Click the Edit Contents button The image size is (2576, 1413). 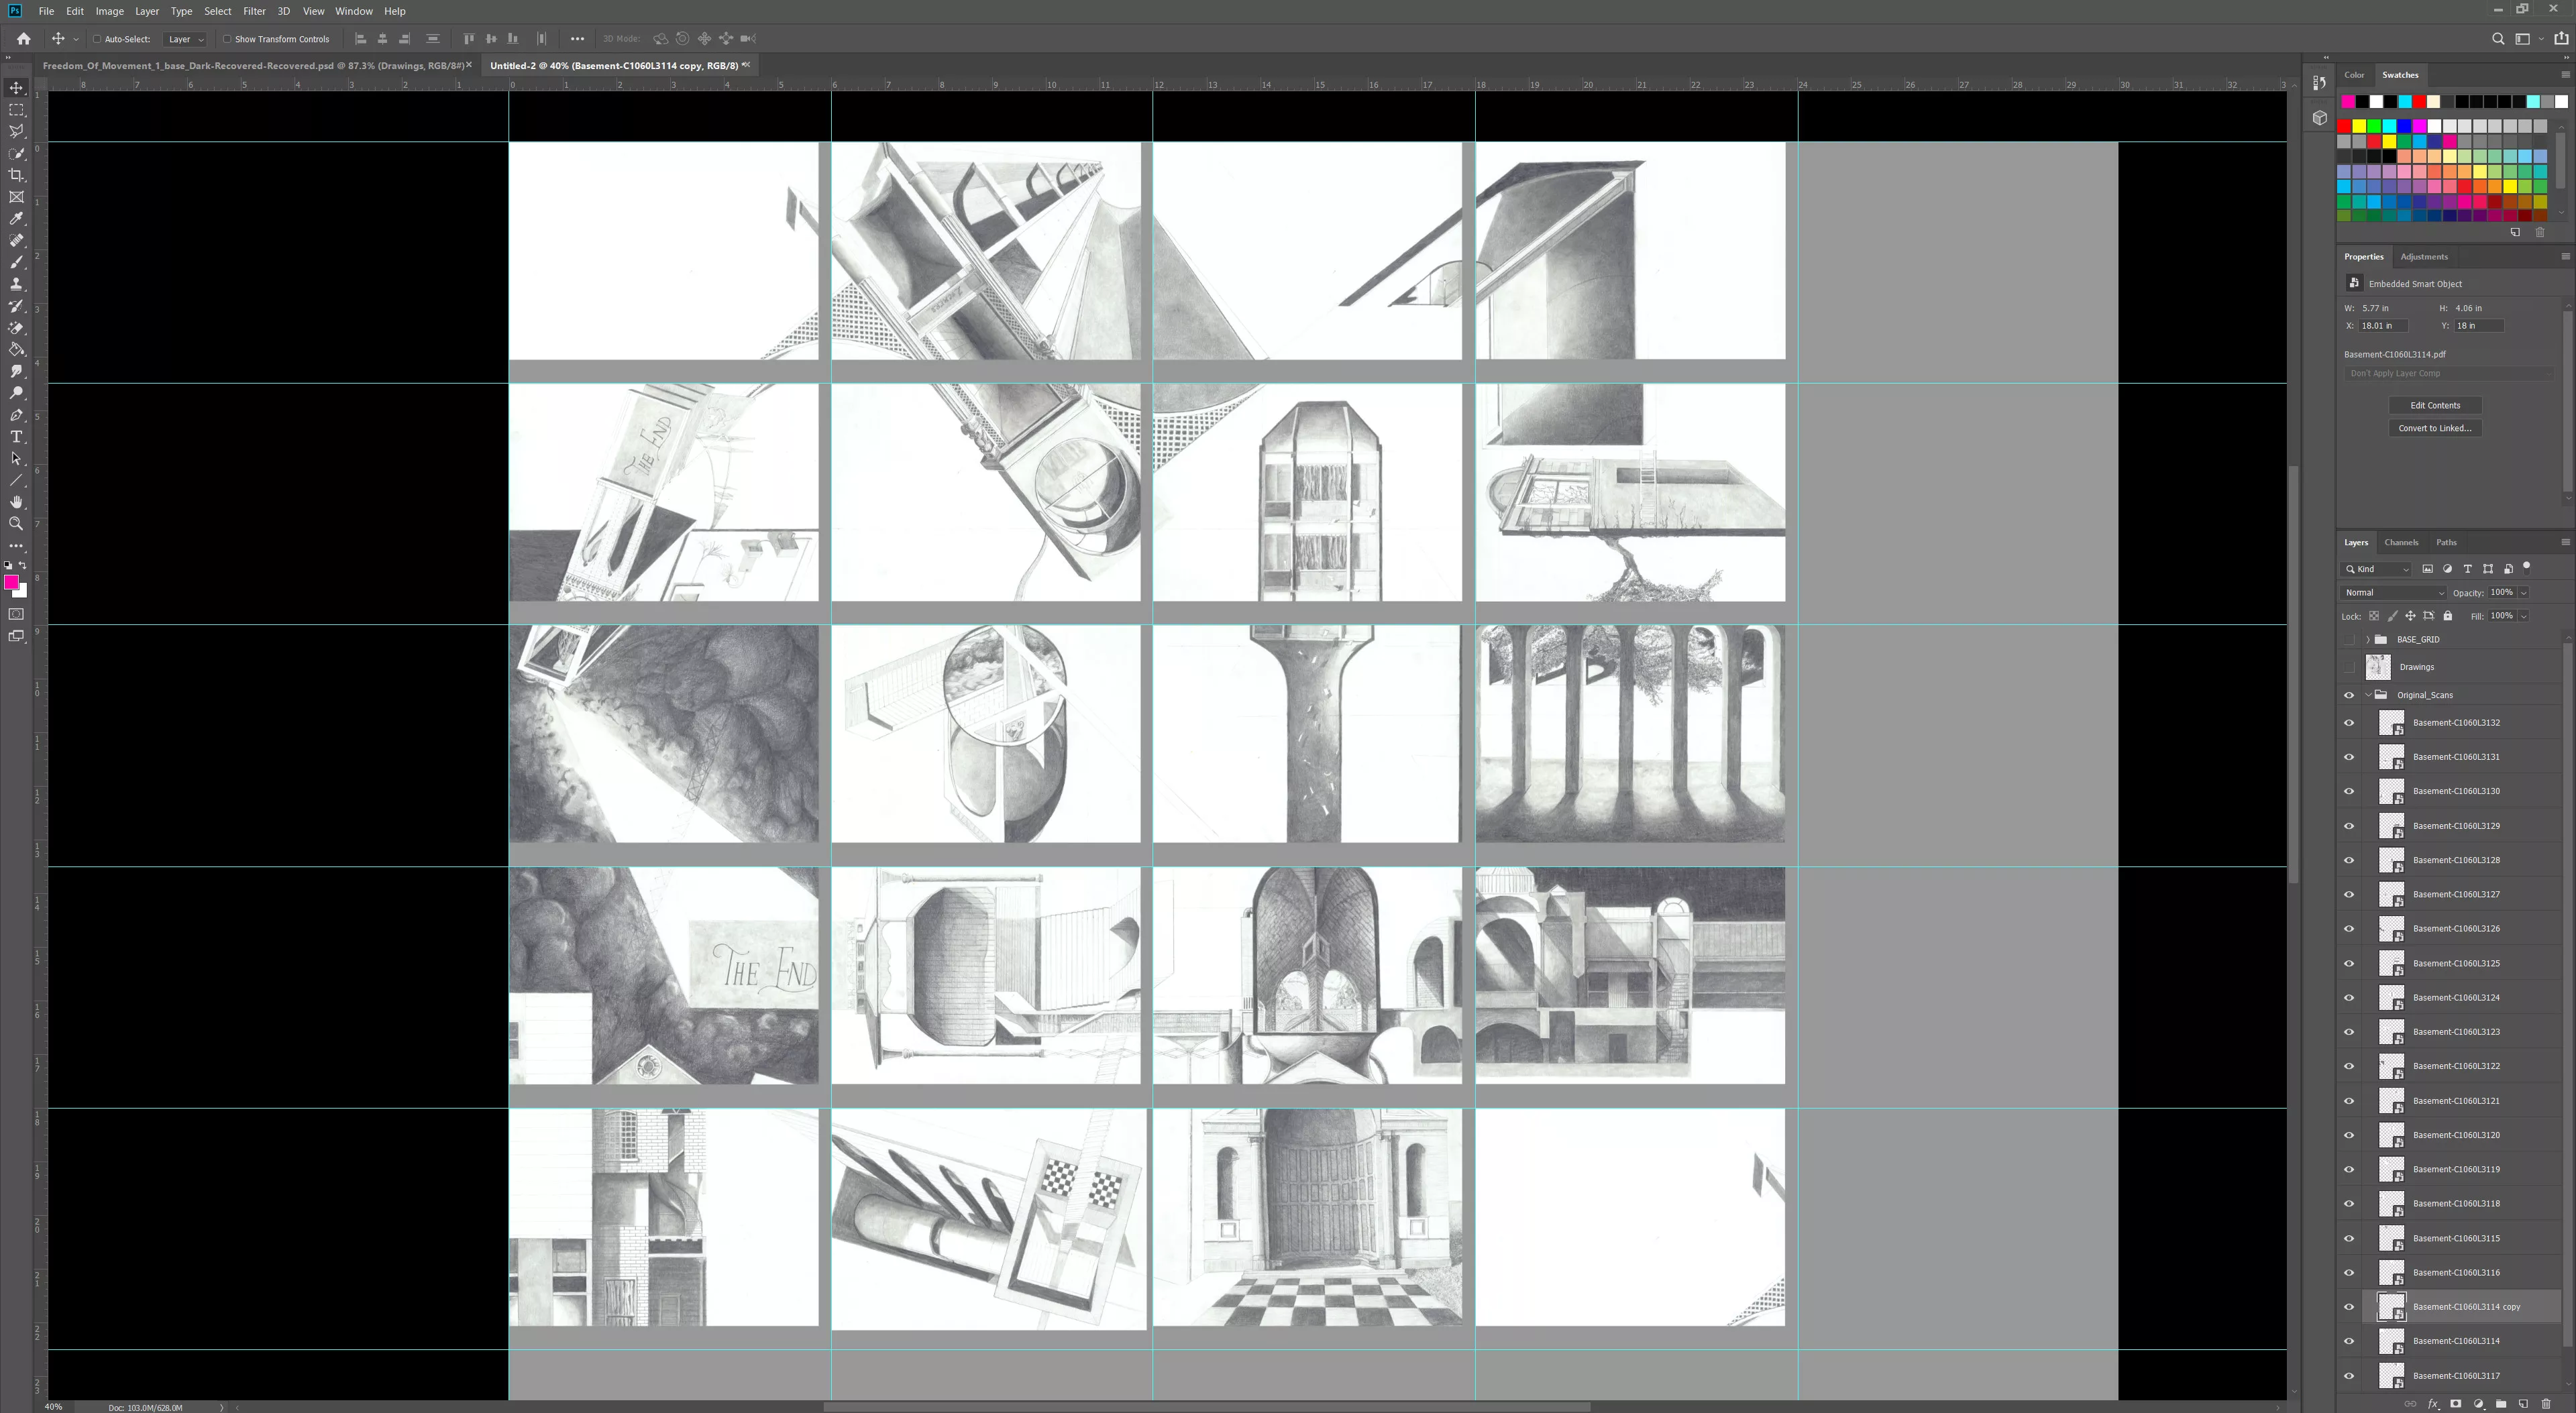click(x=2434, y=405)
